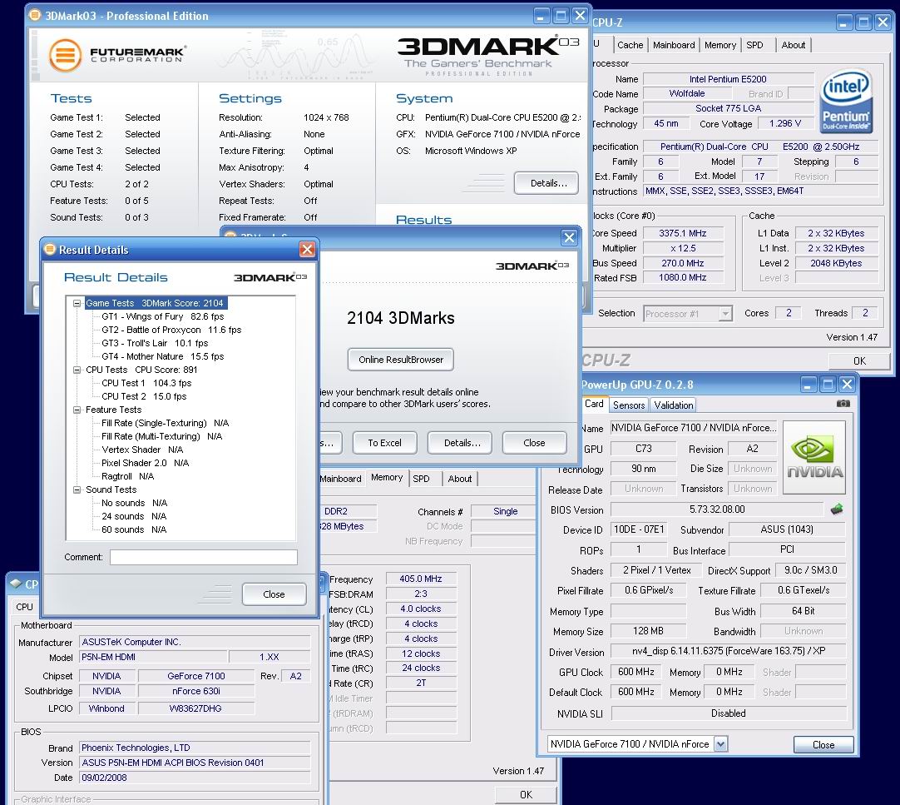
Task: Select the Pixel Shader 2.0 row
Action: (145, 463)
